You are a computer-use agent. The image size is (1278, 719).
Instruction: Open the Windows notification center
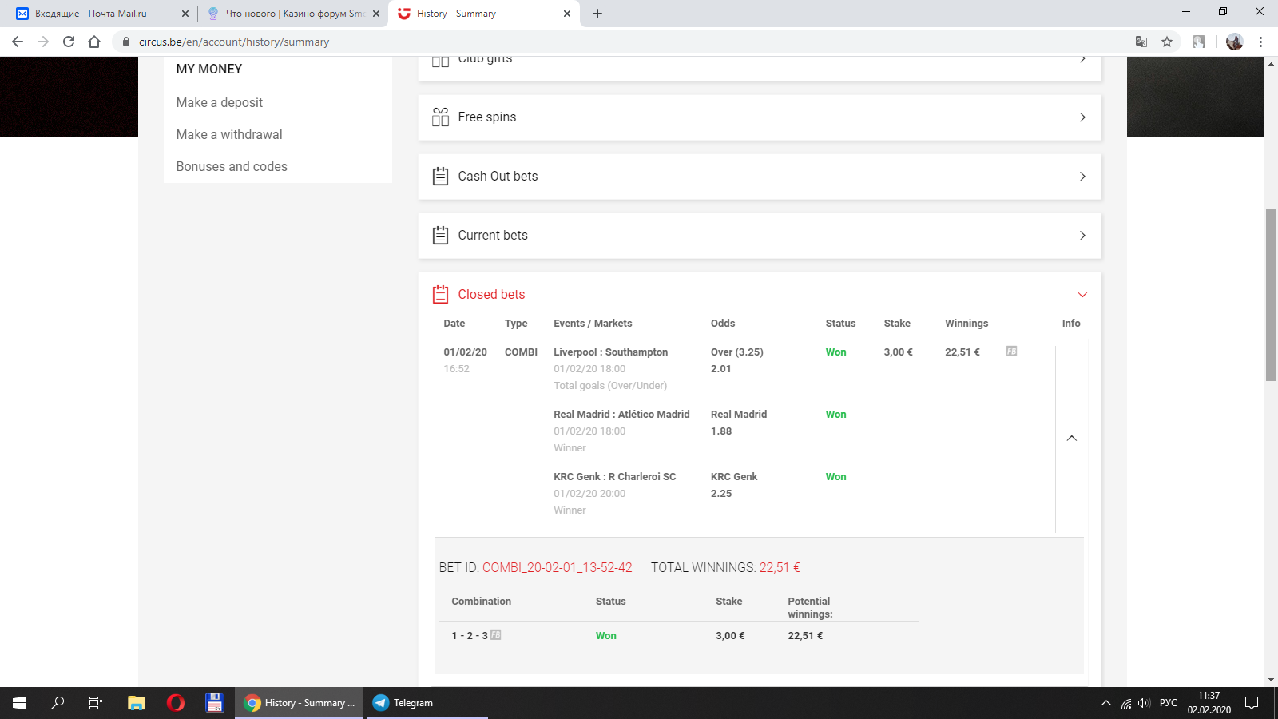[x=1252, y=703]
